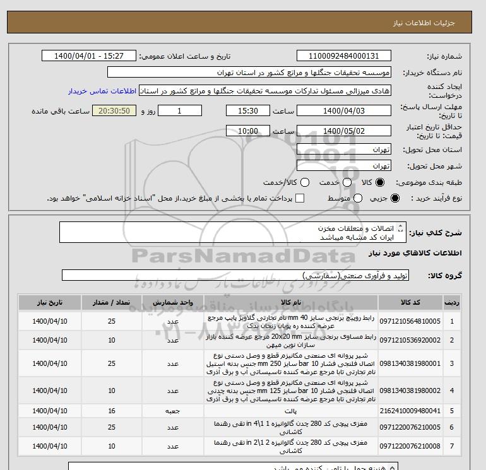Click the رابط روپیچ برنجی سایز 40 item name

click(x=291, y=322)
